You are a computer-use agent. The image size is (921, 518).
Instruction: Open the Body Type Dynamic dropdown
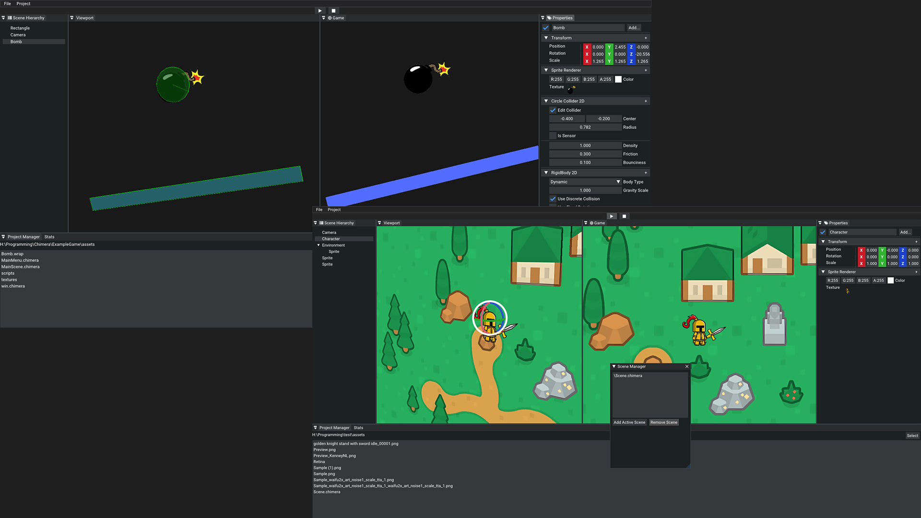(585, 182)
